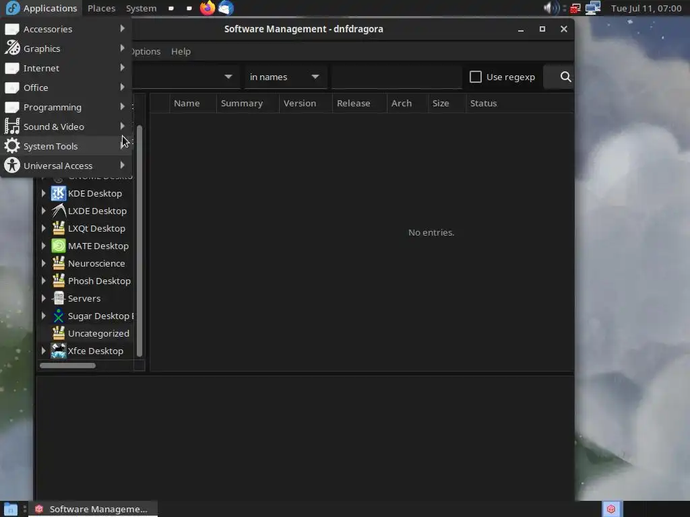The height and width of the screenshot is (517, 690).
Task: Expand the Xfce Desktop group
Action: 43,351
